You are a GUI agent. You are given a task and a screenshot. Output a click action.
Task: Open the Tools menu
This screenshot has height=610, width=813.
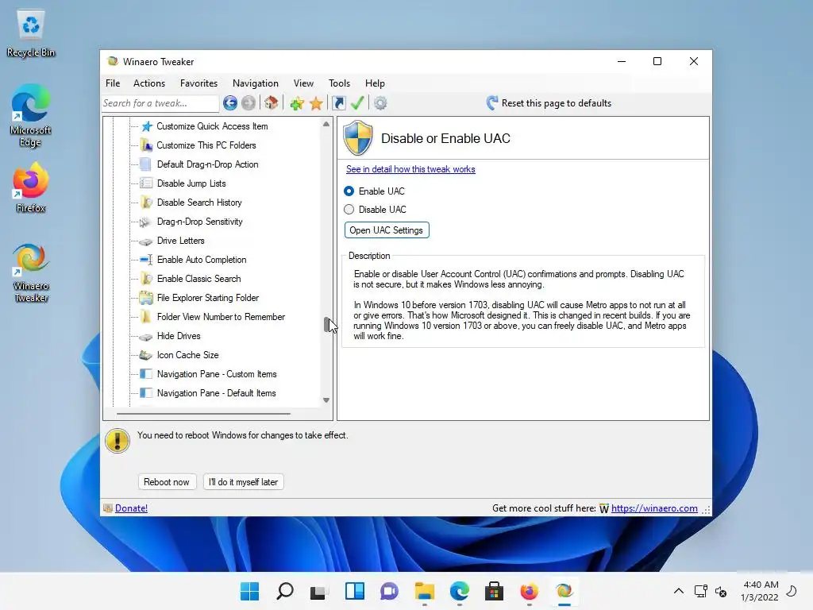pyautogui.click(x=339, y=83)
